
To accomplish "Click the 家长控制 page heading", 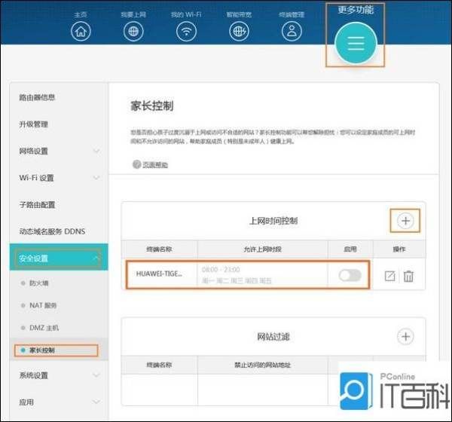I will click(152, 105).
